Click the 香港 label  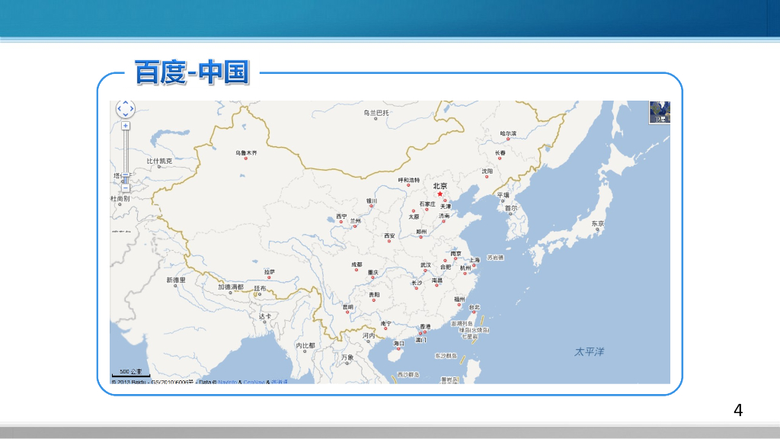[425, 326]
